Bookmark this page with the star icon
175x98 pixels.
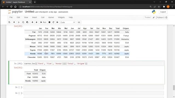pos(159,7)
